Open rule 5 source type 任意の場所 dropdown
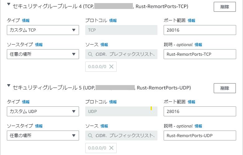The width and height of the screenshot is (243, 155). [x=43, y=135]
